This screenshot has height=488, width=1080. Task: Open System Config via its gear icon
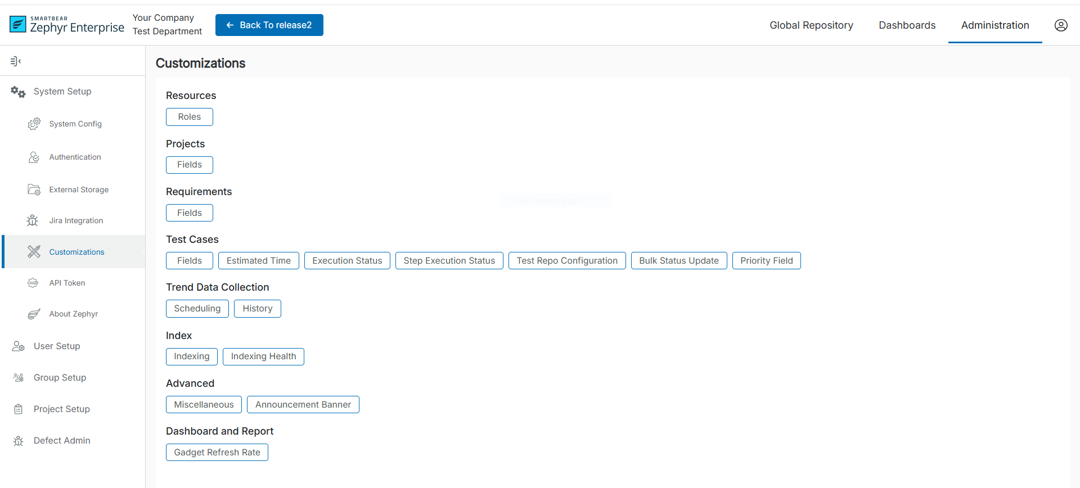click(34, 124)
